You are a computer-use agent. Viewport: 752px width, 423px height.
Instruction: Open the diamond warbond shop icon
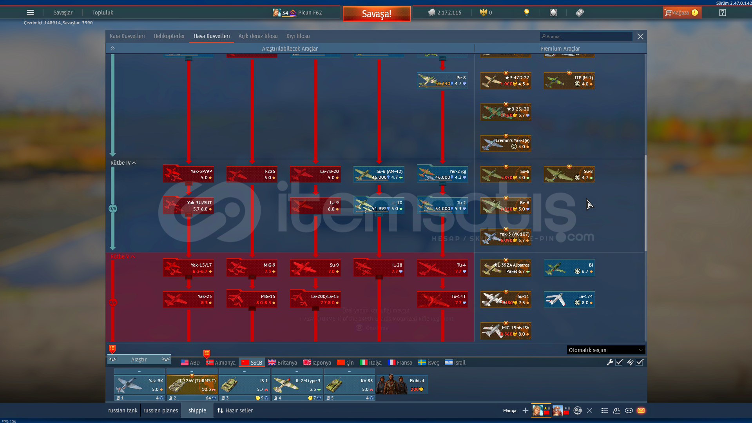553,13
